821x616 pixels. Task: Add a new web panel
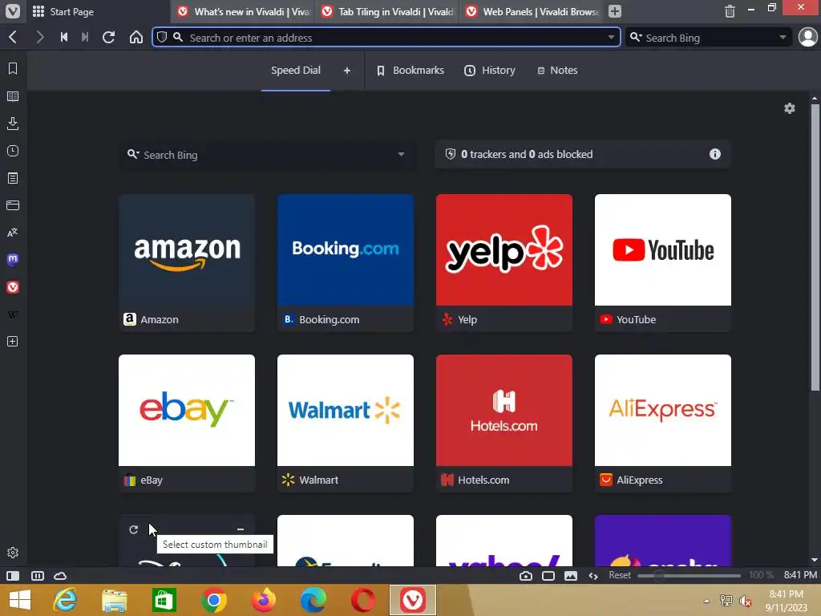point(13,342)
